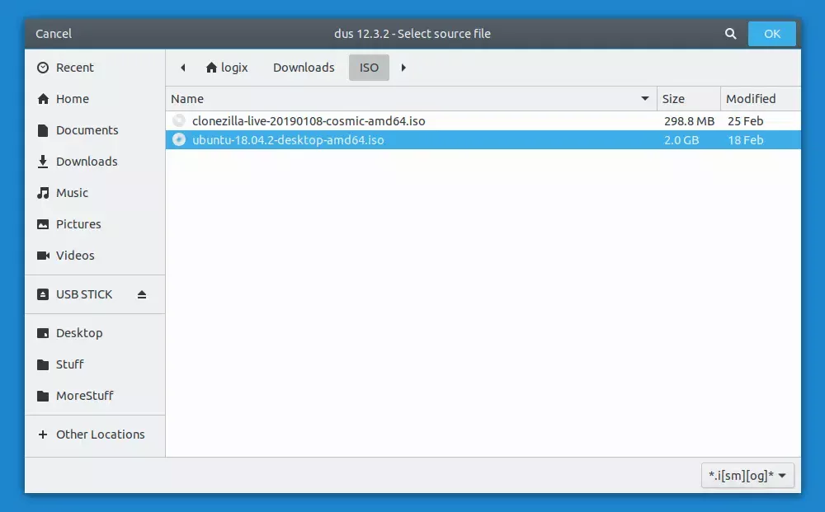Open Other Locations from the sidebar
Screen dimensions: 825x512
[100, 434]
